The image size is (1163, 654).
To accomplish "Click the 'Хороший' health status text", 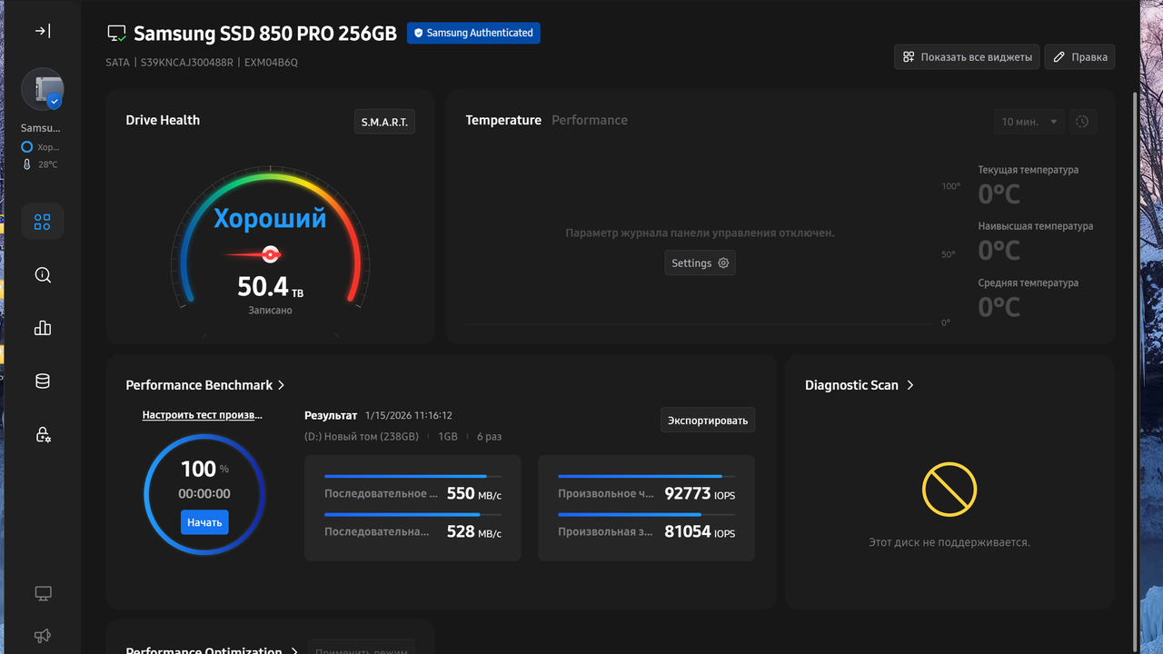I will pyautogui.click(x=270, y=219).
